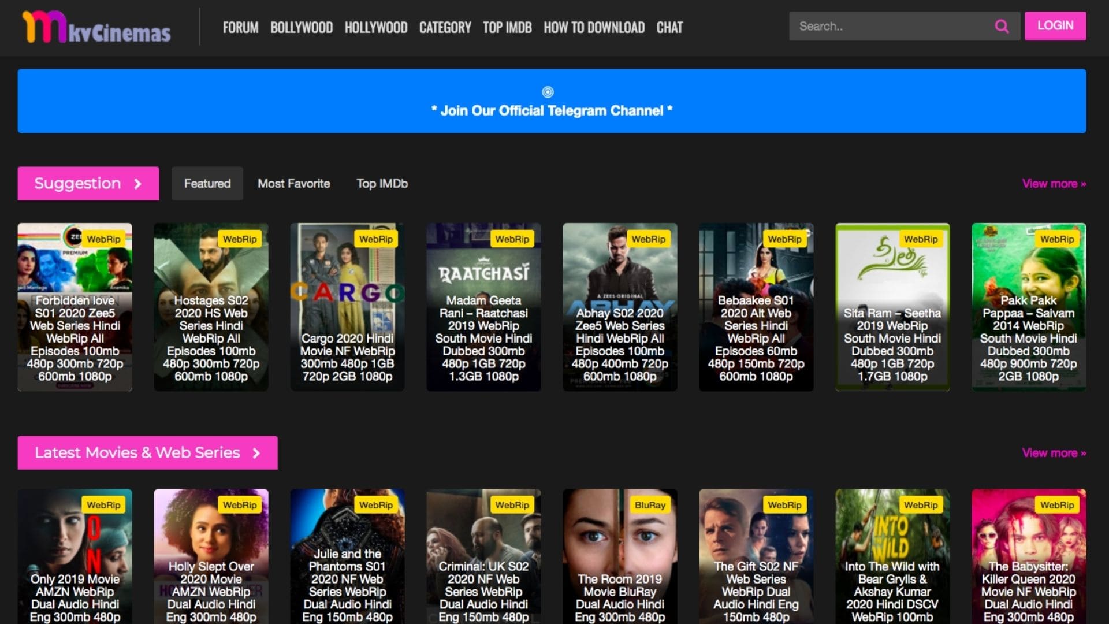Click BluRay badge on The Room poster
The image size is (1109, 624).
(x=650, y=505)
